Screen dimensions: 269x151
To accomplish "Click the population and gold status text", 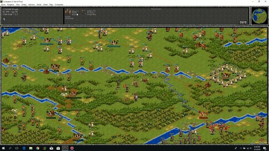I will [11, 12].
